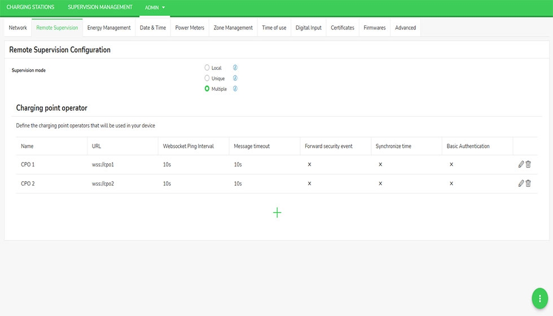Open the Firmwares tab

point(375,28)
